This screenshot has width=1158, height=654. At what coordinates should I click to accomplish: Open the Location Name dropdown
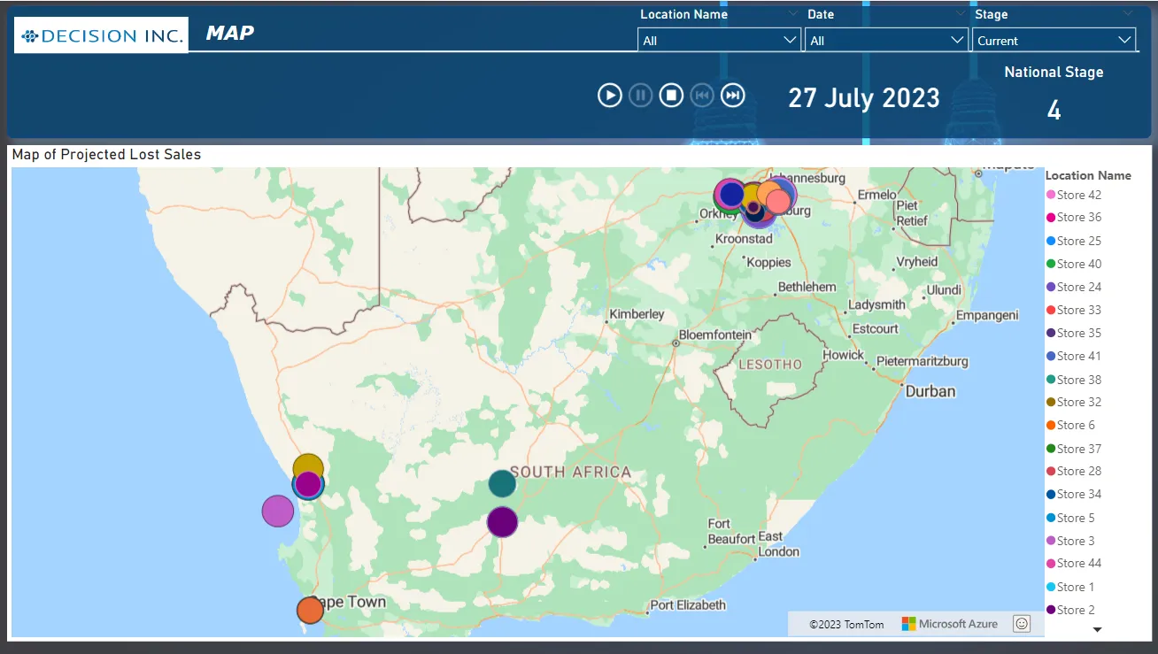[x=719, y=41]
